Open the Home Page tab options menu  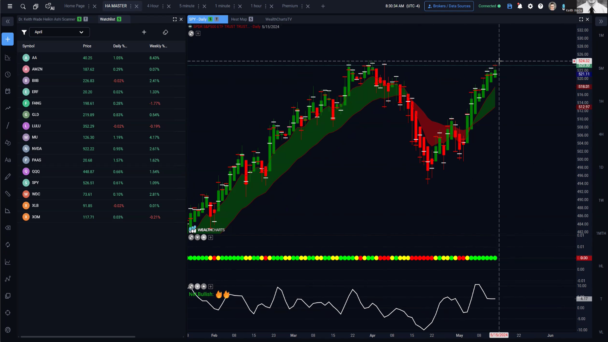click(x=89, y=6)
